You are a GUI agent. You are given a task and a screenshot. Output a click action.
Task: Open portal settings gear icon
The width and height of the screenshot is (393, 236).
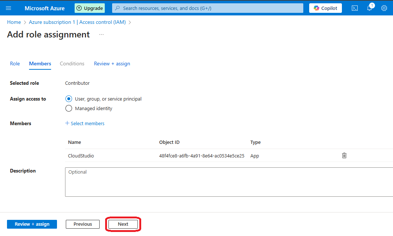(x=384, y=8)
